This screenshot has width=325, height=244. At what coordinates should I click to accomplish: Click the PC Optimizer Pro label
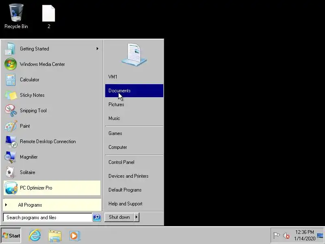click(x=36, y=188)
